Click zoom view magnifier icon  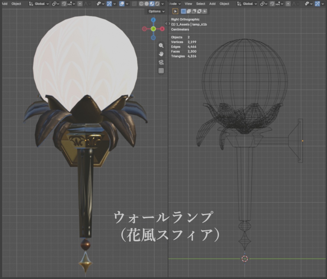(x=161, y=45)
